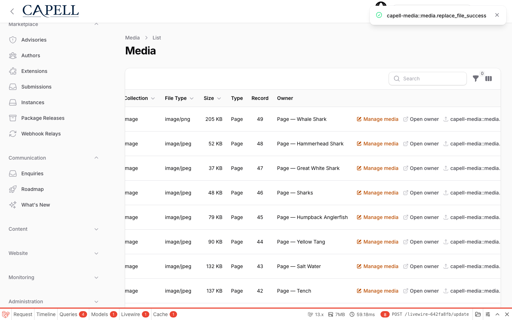Navigate to Instances

pos(33,102)
